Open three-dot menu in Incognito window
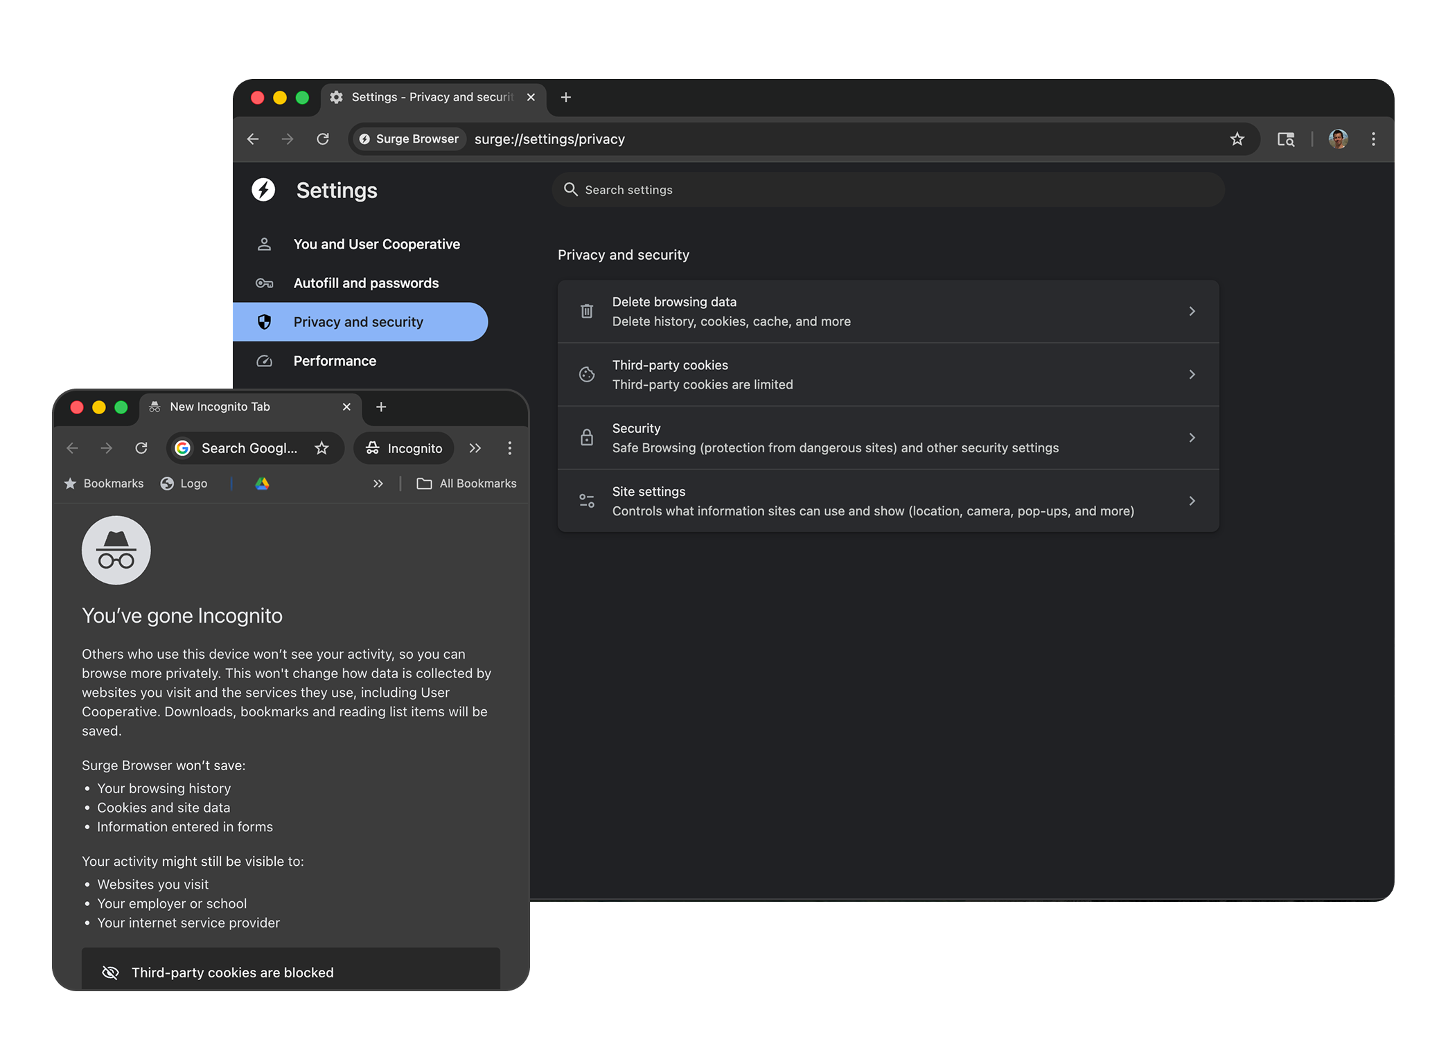Viewport: 1455px width, 1039px height. (x=510, y=448)
